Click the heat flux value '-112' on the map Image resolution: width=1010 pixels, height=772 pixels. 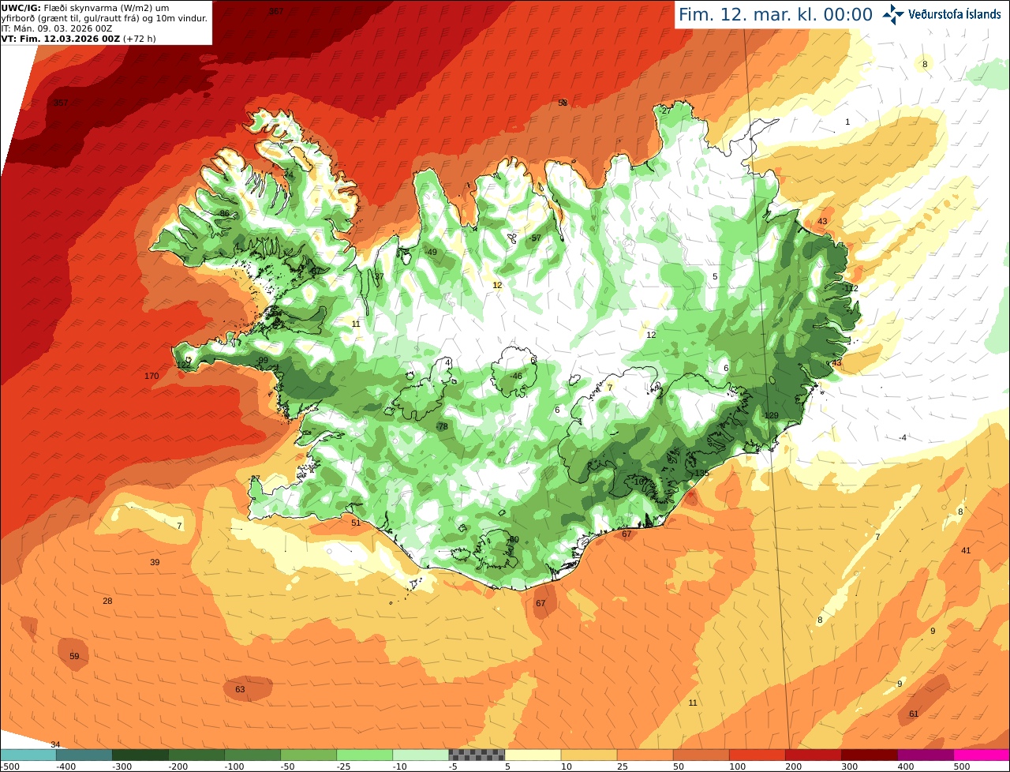pos(849,289)
